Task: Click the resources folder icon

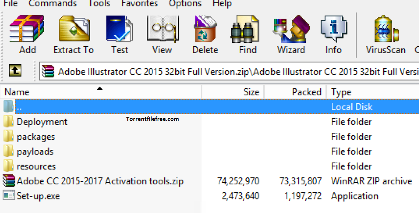Action: click(x=8, y=166)
